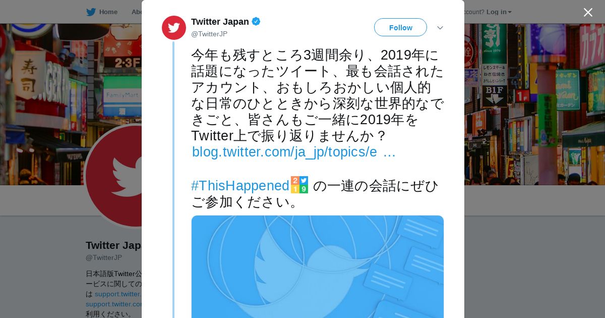The width and height of the screenshot is (605, 318).
Task: Close the tweet overlay with the X
Action: (588, 13)
